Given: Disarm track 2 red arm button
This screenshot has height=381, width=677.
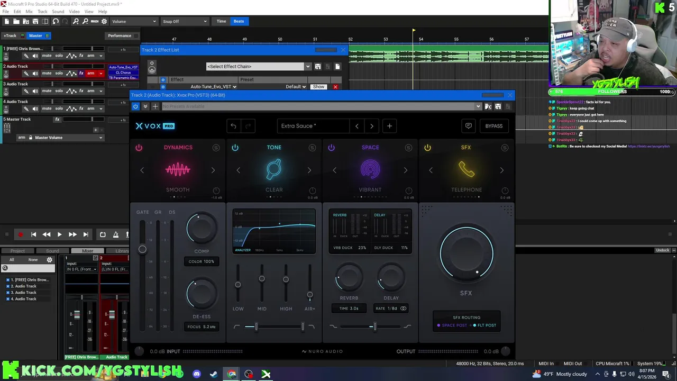Looking at the screenshot, I should tap(91, 73).
